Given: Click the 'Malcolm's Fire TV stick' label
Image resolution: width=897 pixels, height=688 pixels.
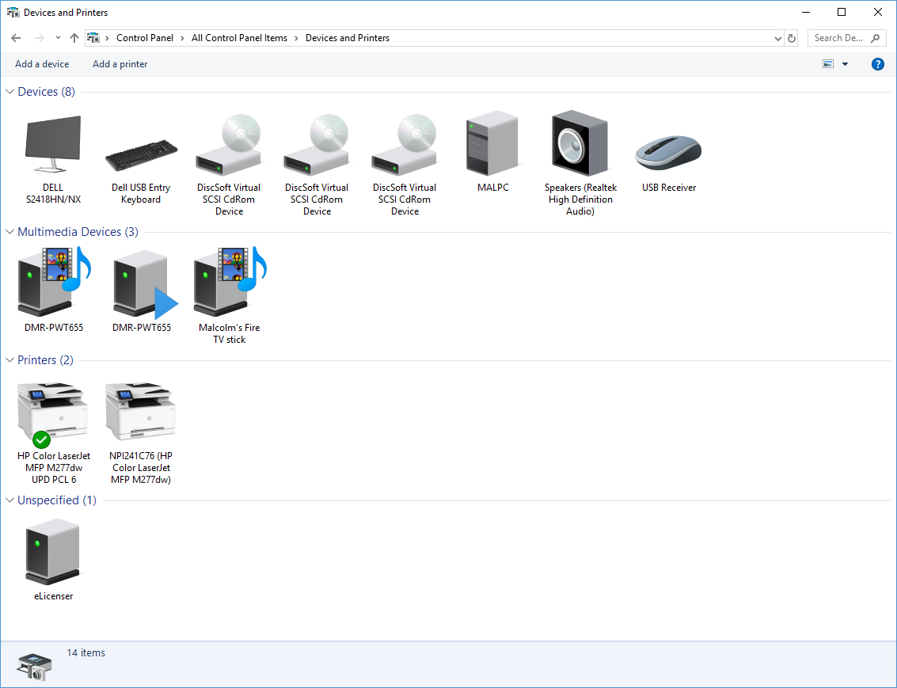Looking at the screenshot, I should 230,333.
